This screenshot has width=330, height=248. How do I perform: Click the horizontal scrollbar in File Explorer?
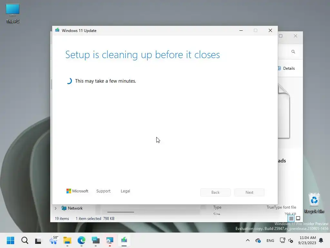pos(121,212)
